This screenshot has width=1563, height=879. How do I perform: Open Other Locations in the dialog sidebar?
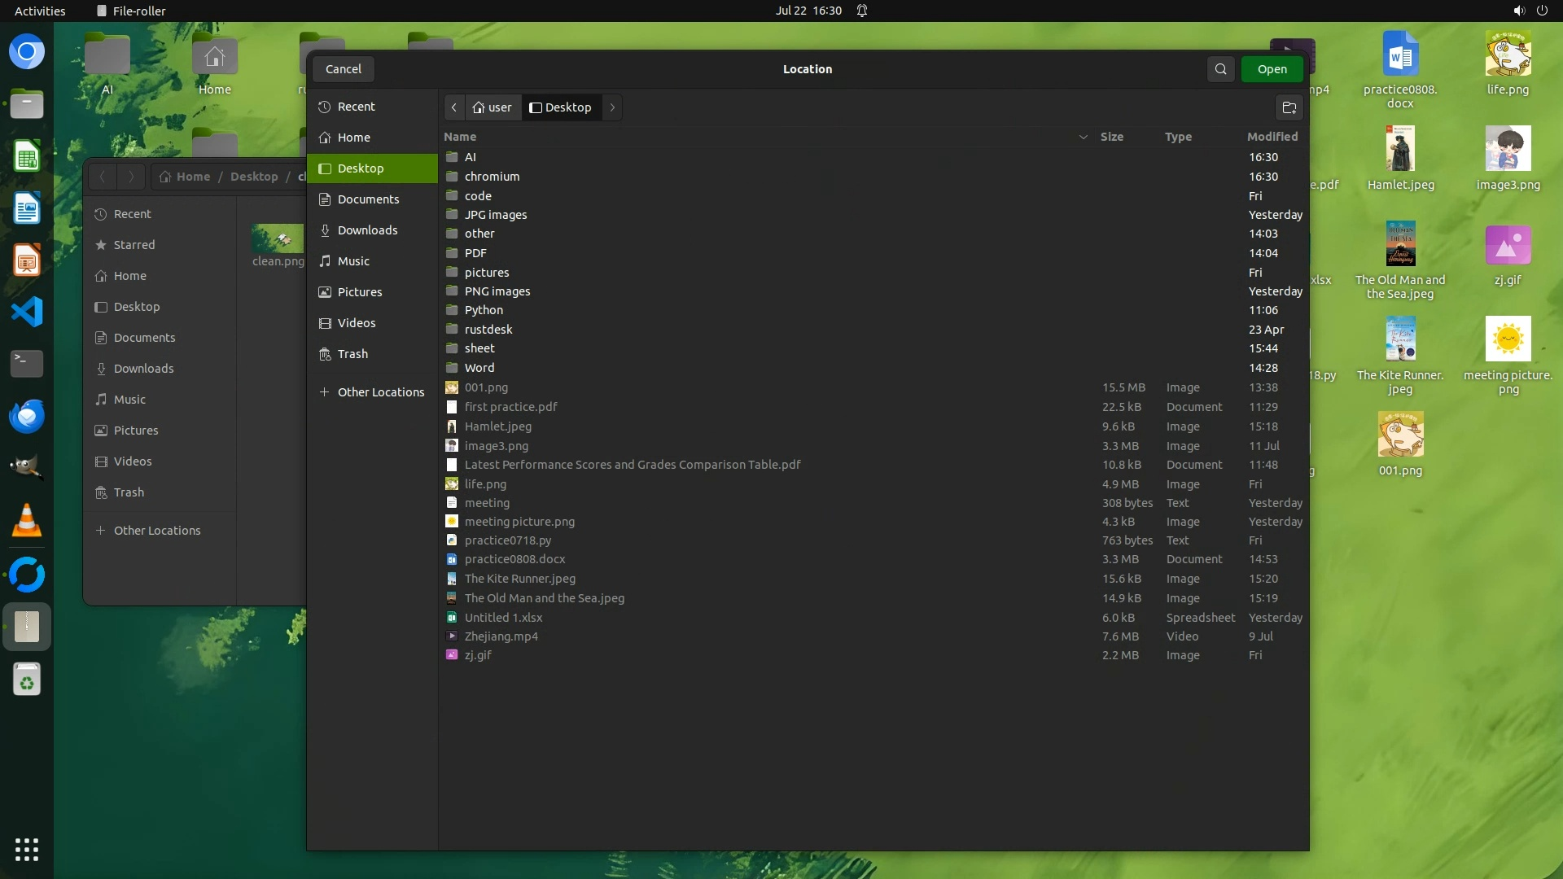380,392
